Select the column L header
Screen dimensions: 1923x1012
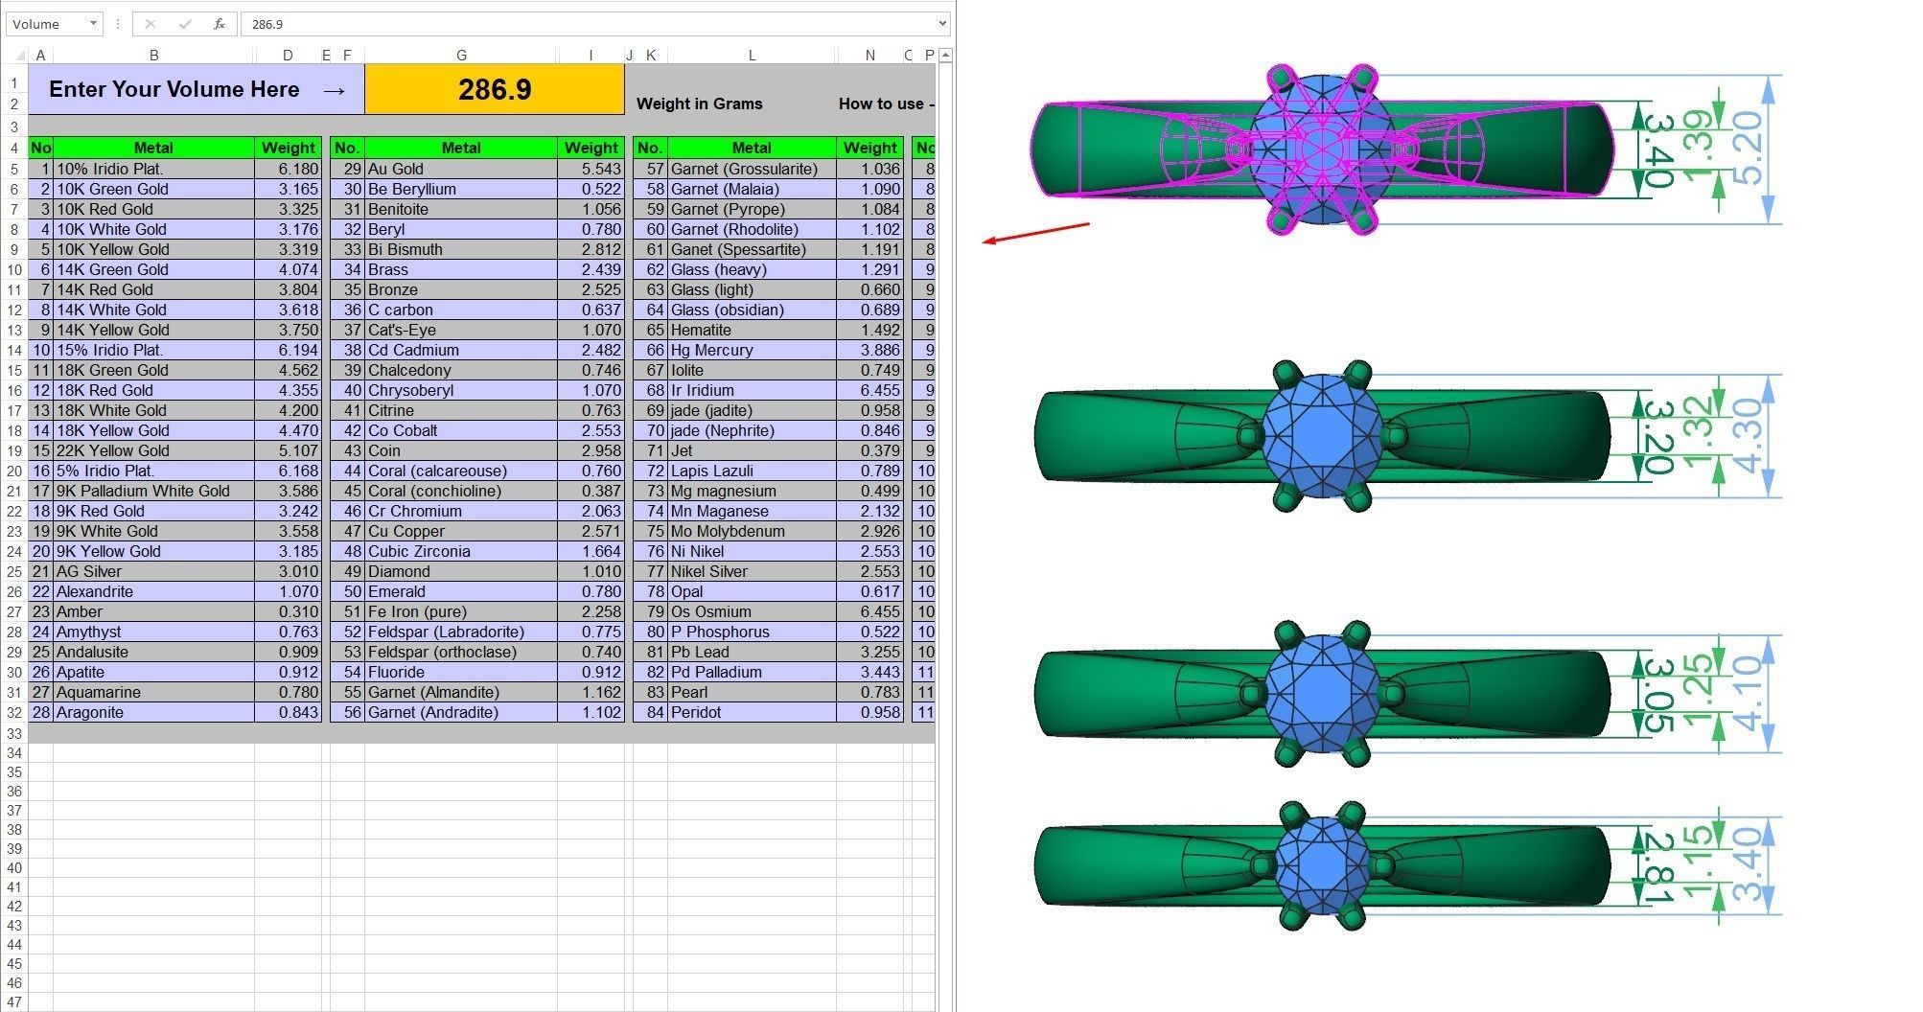(752, 56)
